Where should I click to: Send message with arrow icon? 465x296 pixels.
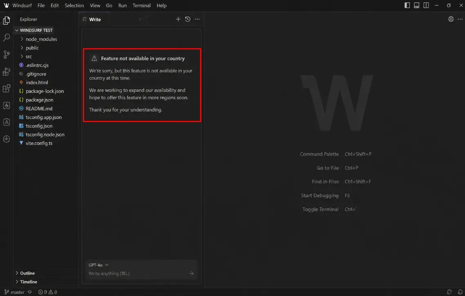pos(191,274)
